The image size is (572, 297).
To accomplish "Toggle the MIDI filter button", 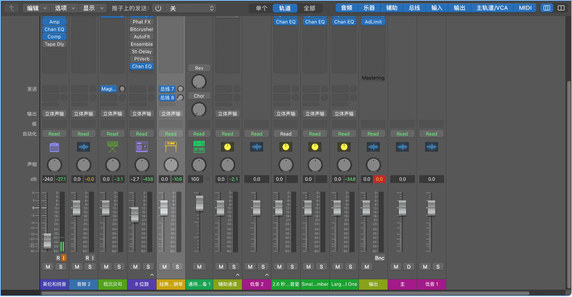I will pos(525,8).
